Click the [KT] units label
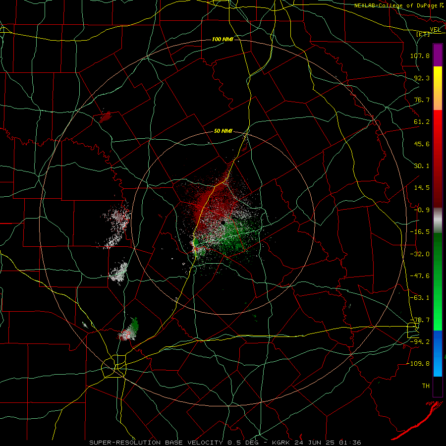This screenshot has width=446, height=446. click(x=423, y=34)
